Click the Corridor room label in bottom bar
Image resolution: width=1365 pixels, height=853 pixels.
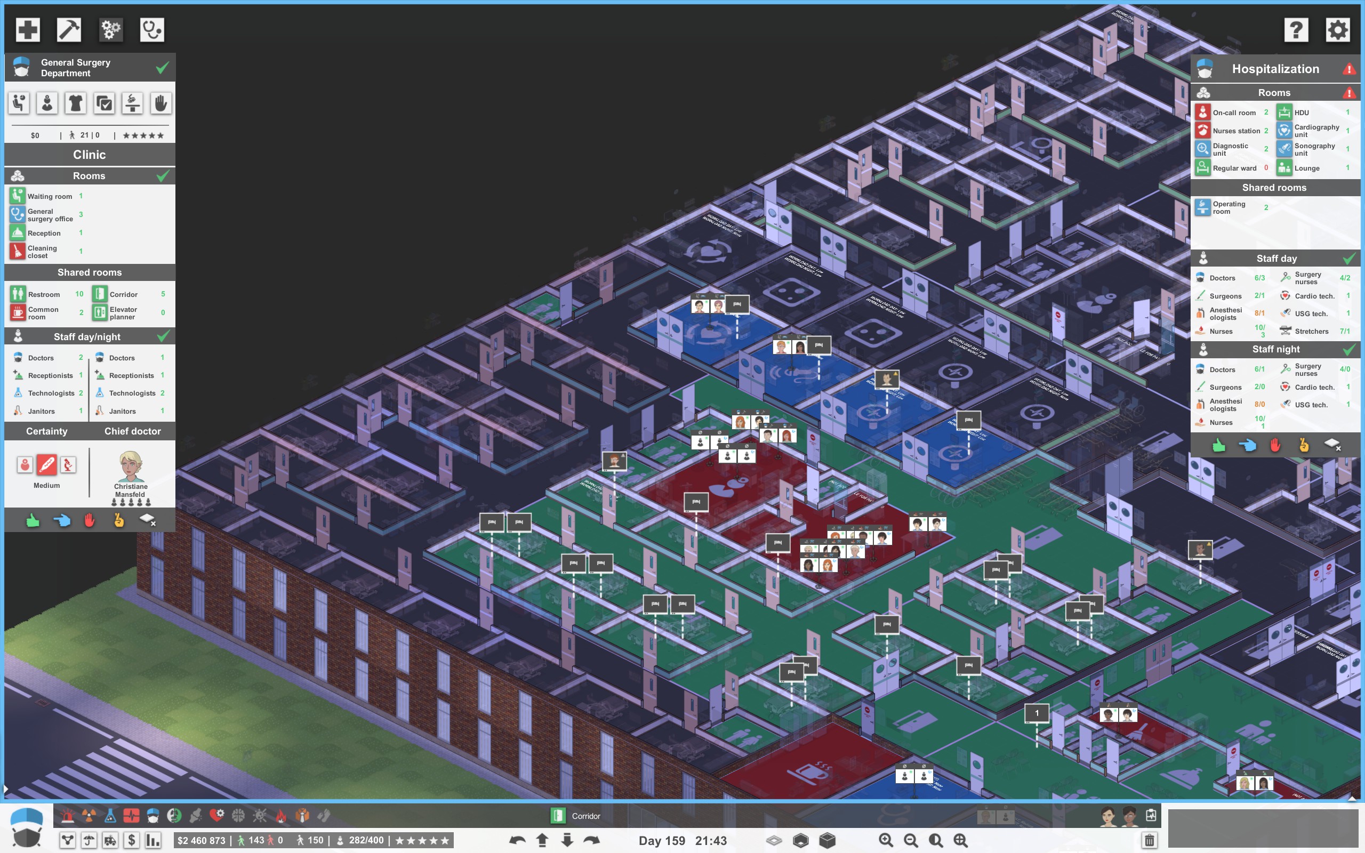click(585, 816)
